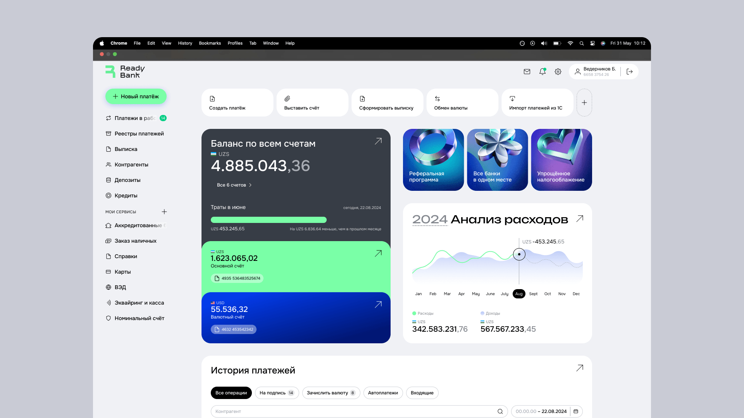Filter by Автоплатежи chip

tap(383, 393)
